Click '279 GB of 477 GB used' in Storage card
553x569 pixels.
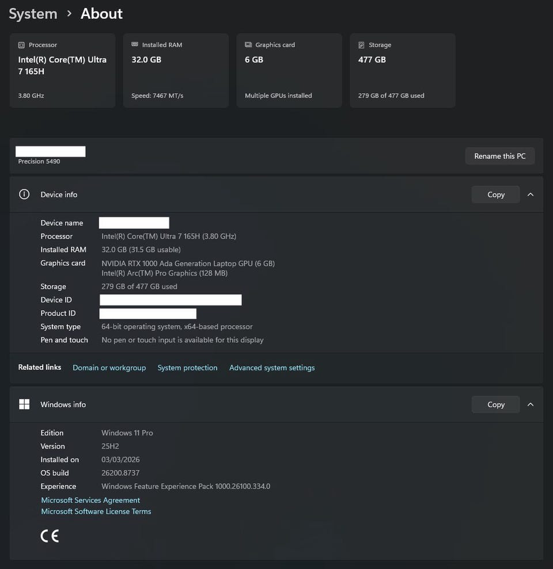click(391, 96)
